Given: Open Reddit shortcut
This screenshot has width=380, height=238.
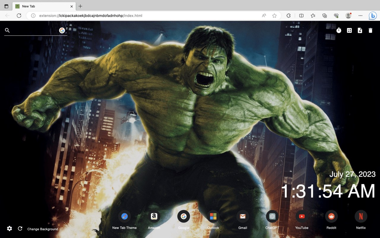Looking at the screenshot, I should click(331, 217).
